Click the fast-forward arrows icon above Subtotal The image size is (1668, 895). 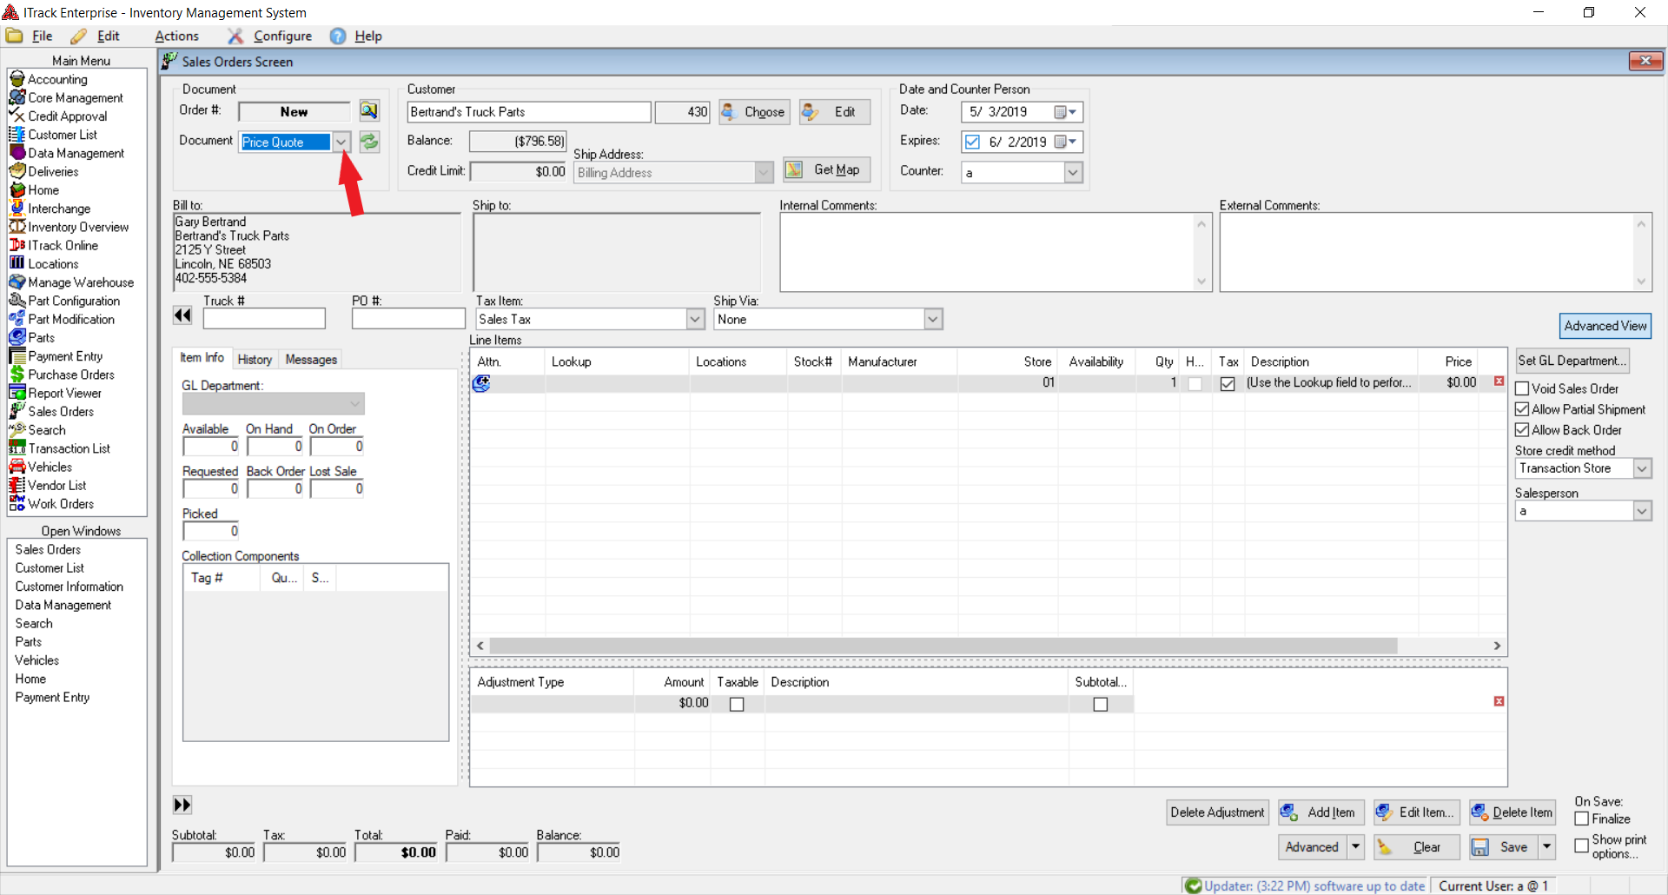[182, 805]
